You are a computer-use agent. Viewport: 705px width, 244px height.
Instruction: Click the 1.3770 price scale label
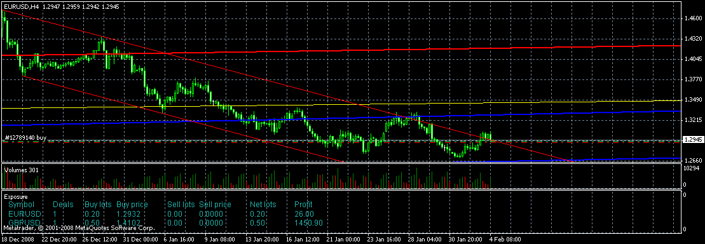point(693,79)
